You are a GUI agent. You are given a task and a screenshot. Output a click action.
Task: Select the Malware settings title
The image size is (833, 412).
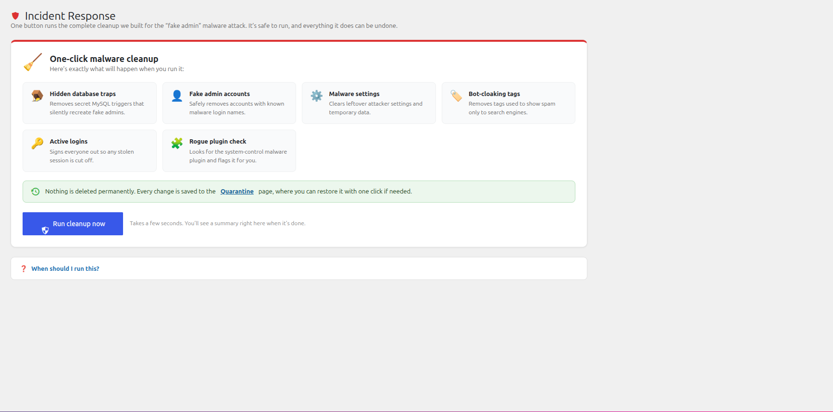click(354, 94)
